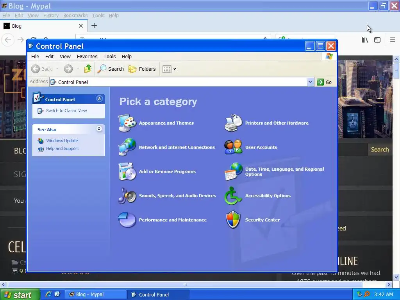Open the Forward button history dropdown
Screen dimensions: 400x300
[78, 69]
